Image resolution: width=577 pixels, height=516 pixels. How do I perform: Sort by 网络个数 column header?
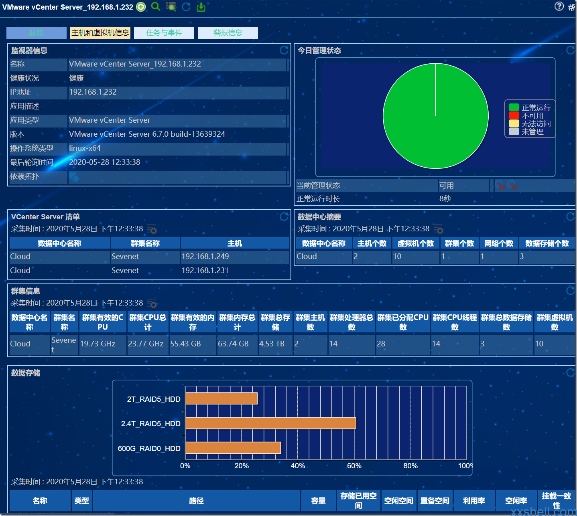pyautogui.click(x=499, y=243)
